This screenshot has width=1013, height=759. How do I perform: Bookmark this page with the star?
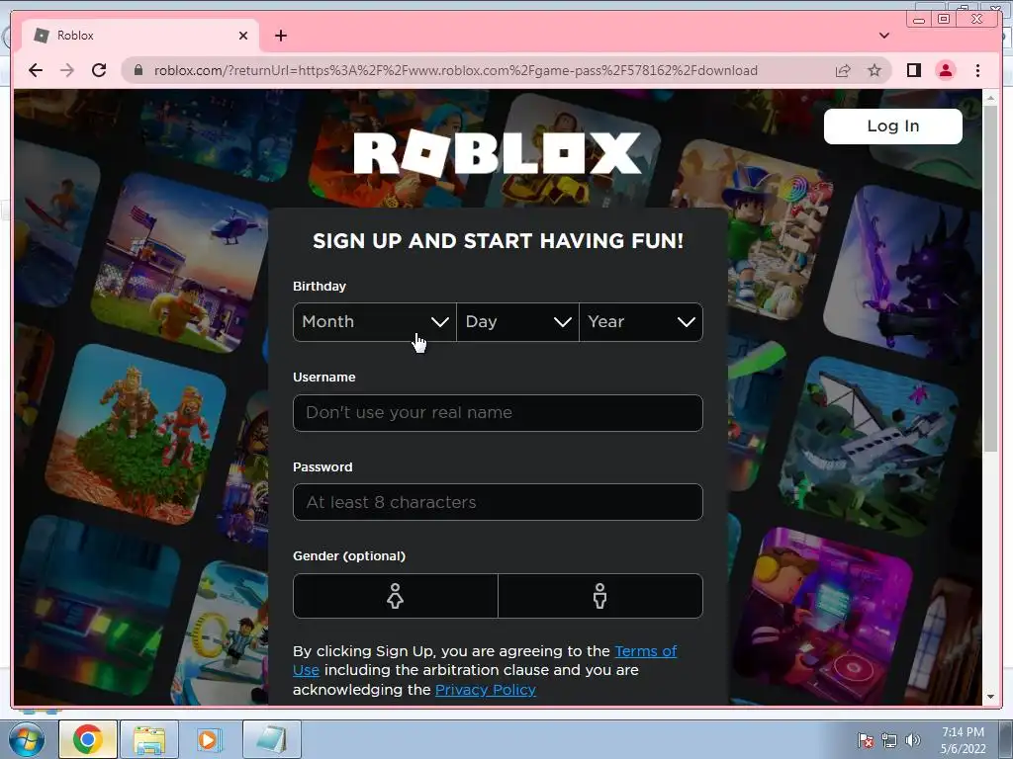tap(875, 70)
